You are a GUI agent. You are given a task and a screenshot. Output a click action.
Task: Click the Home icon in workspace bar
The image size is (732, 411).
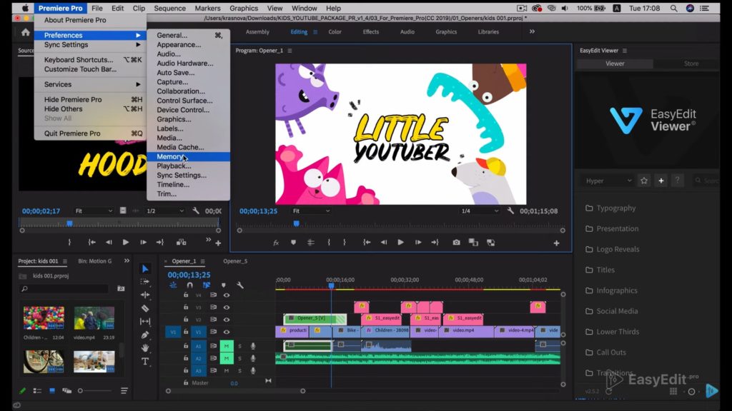point(26,32)
